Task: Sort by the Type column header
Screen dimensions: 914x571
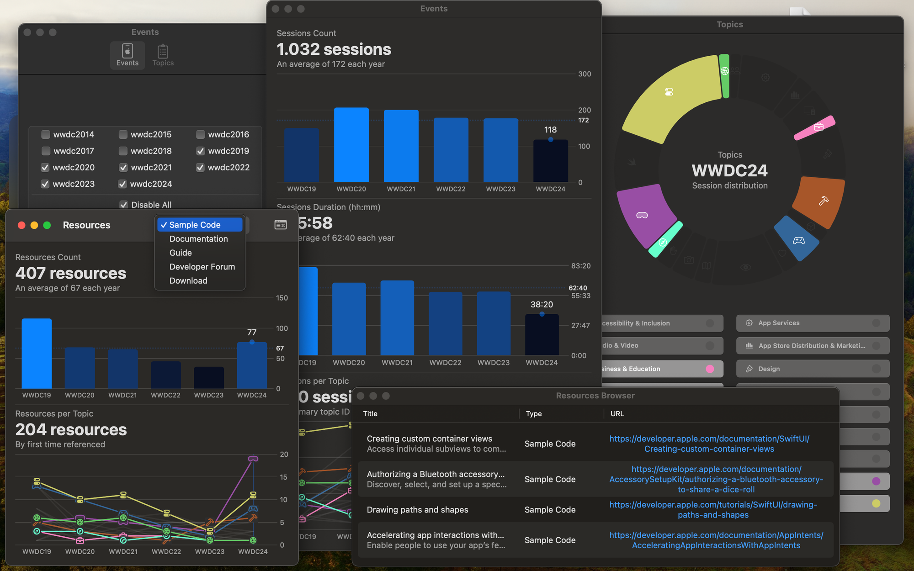Action: [x=533, y=413]
